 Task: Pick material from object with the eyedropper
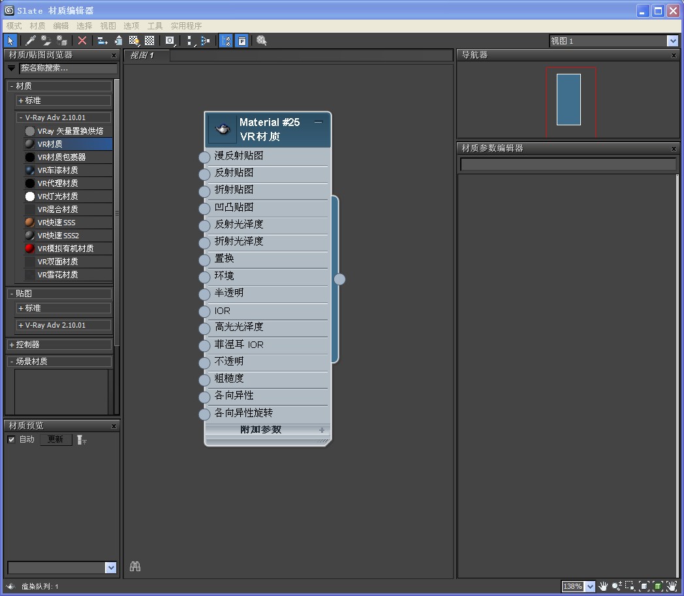[x=31, y=40]
